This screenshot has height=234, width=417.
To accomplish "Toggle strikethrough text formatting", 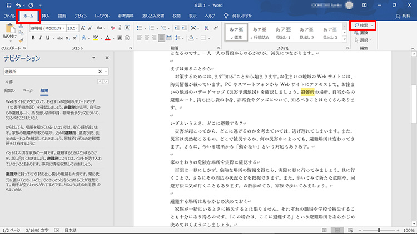I will [59, 38].
